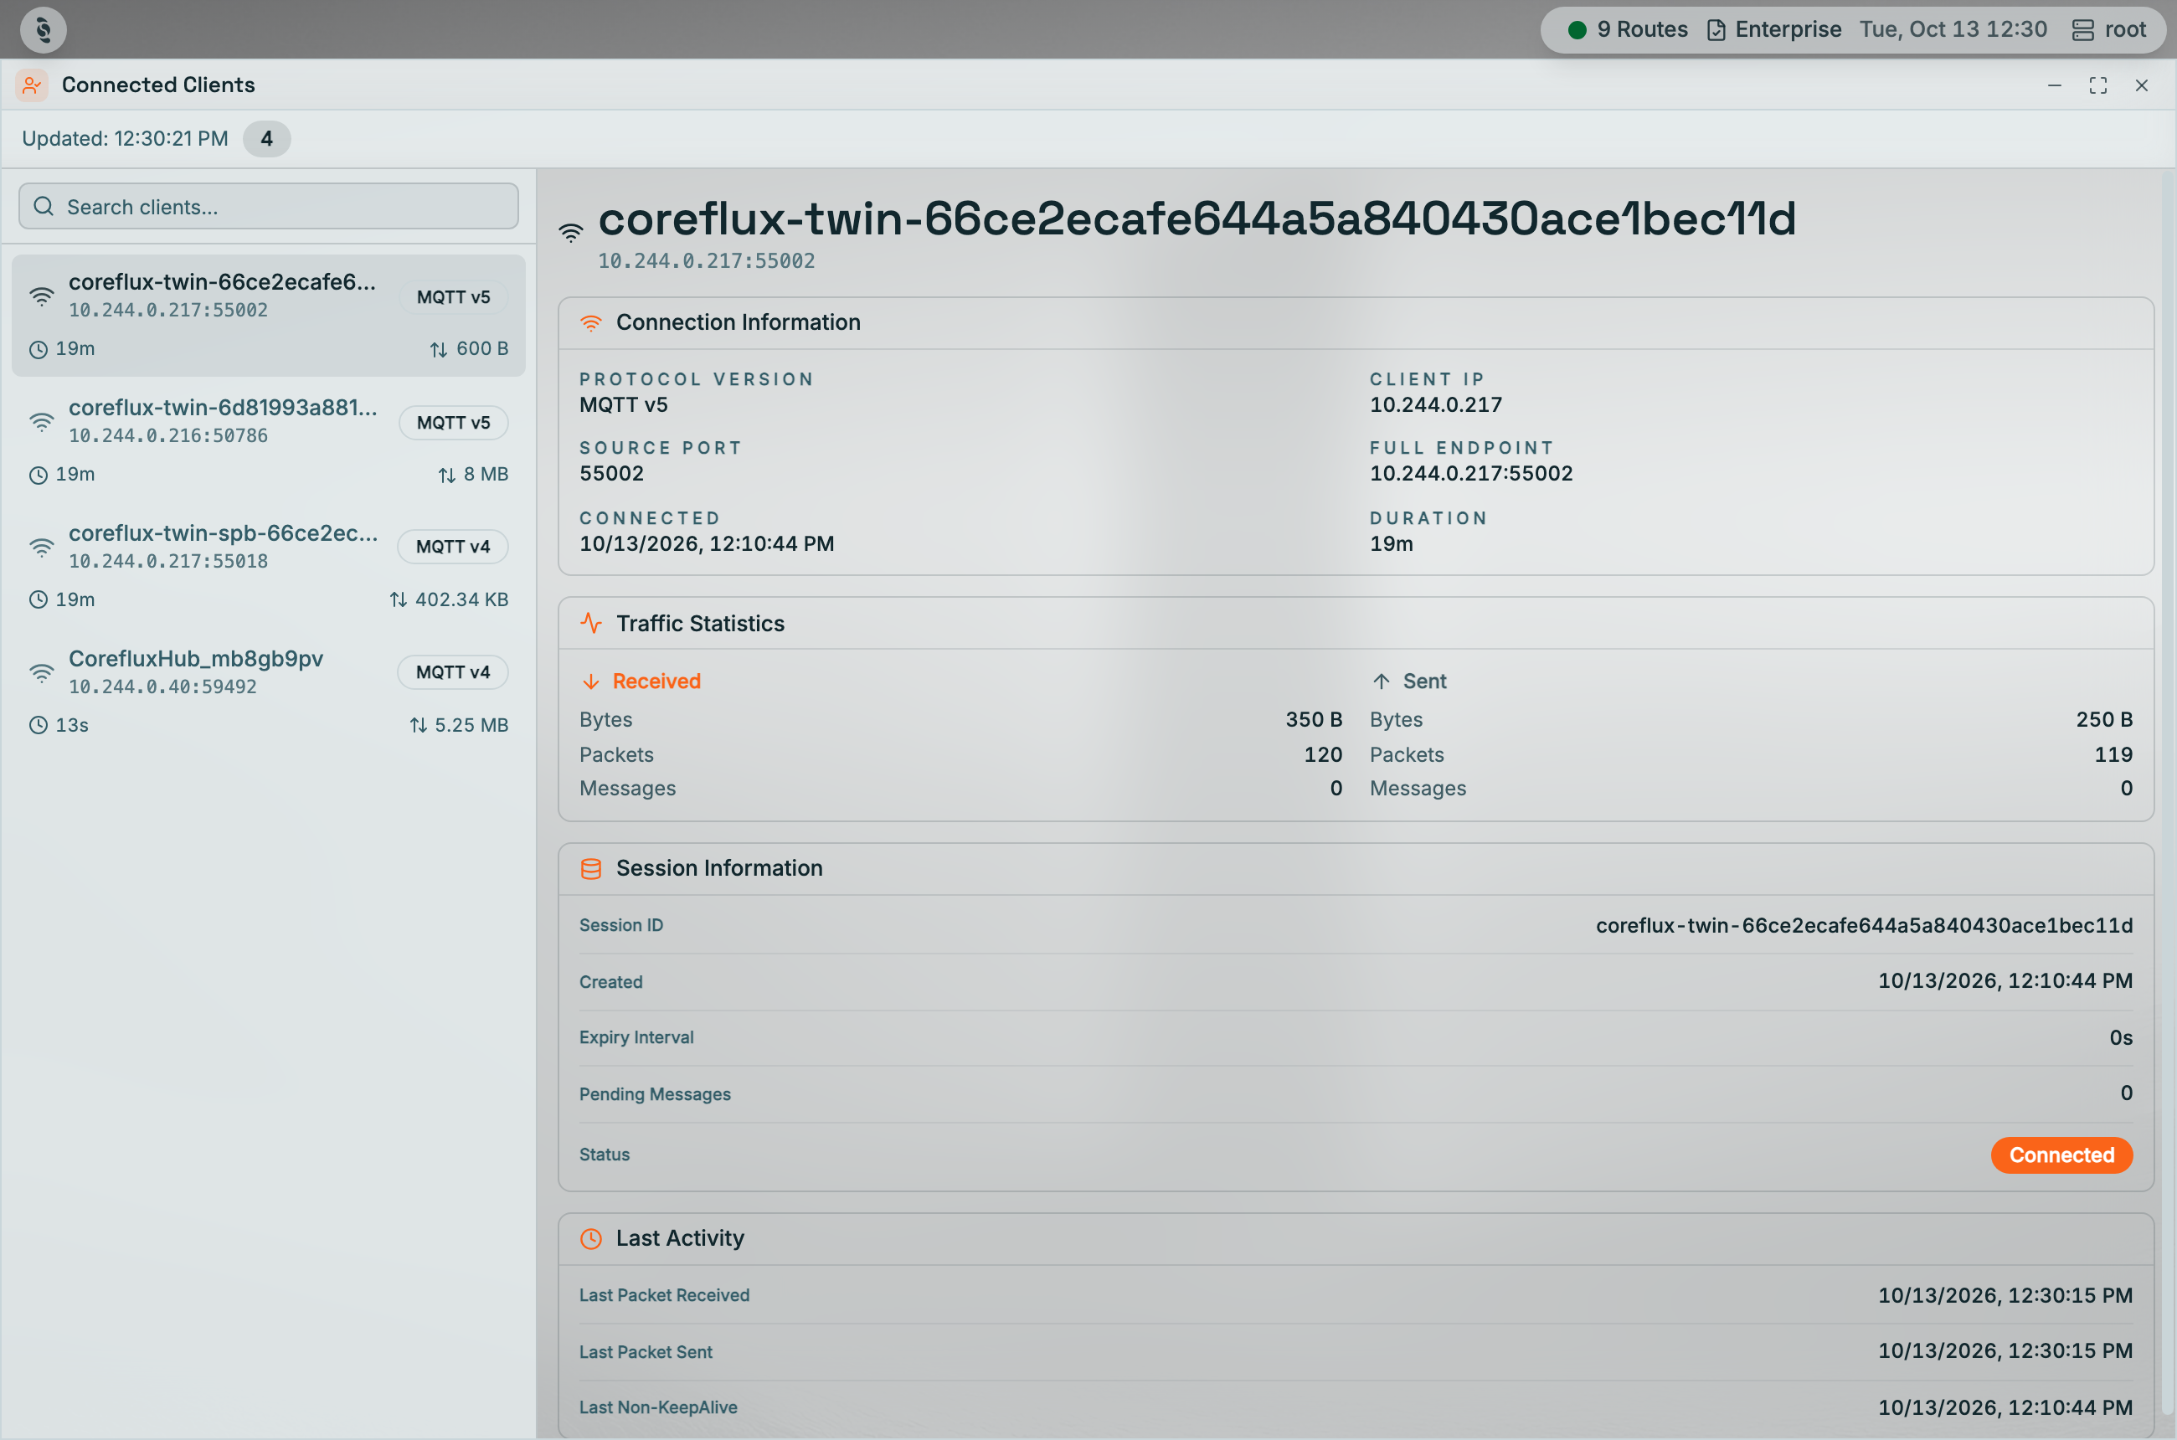The width and height of the screenshot is (2177, 1440).
Task: Click the 350 B received bytes value
Action: 1314,720
